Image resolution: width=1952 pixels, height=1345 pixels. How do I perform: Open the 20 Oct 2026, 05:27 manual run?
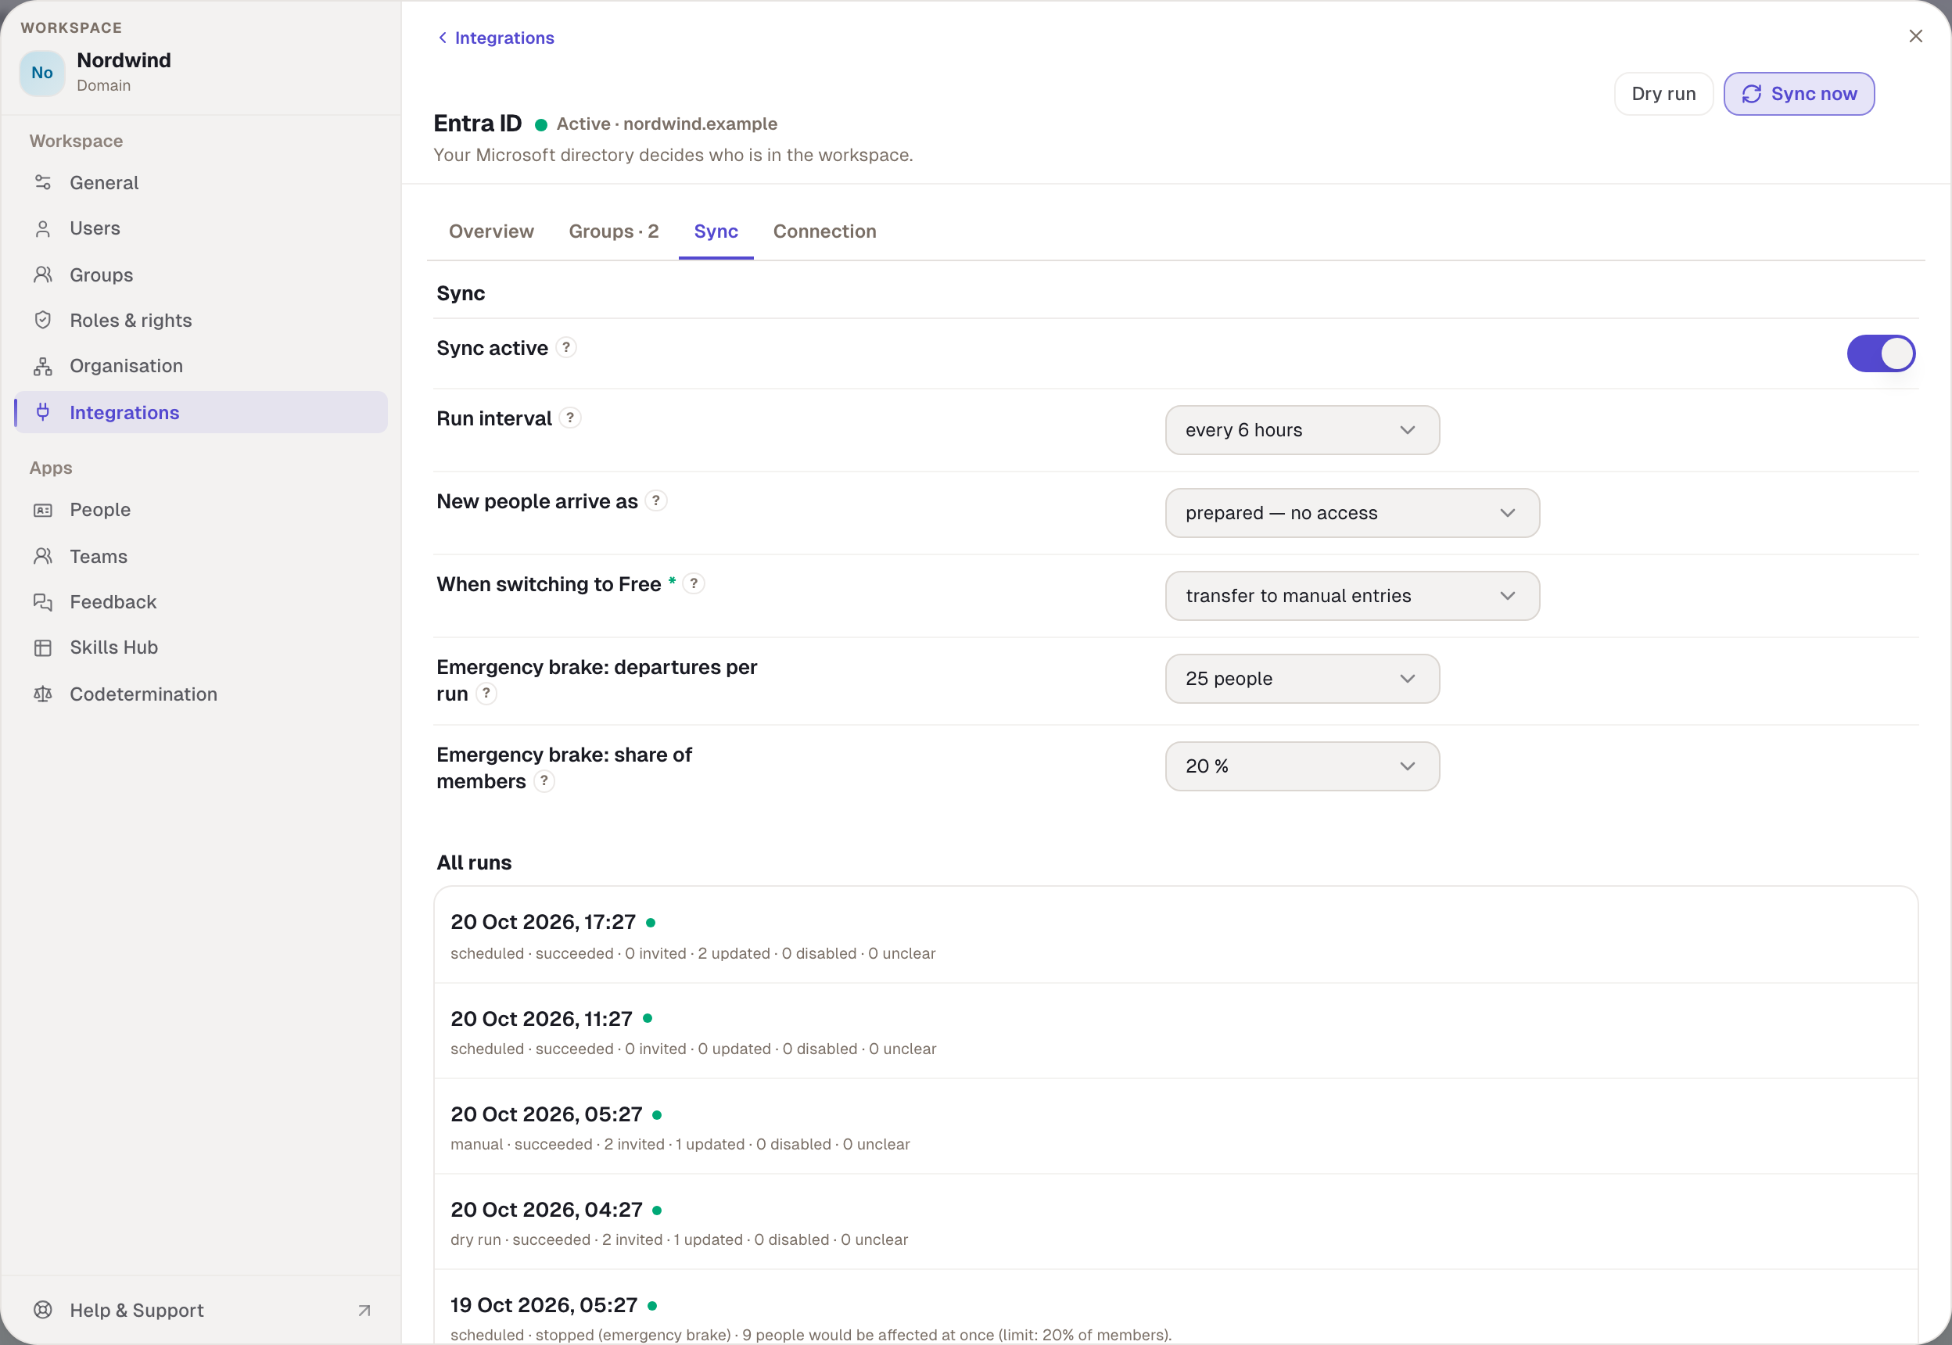coord(1175,1127)
